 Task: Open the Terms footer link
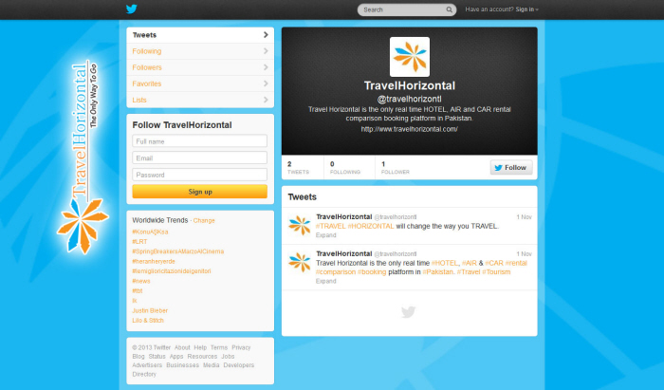click(219, 347)
